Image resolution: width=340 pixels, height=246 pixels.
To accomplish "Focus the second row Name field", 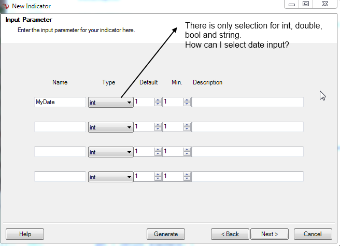I will [60, 127].
